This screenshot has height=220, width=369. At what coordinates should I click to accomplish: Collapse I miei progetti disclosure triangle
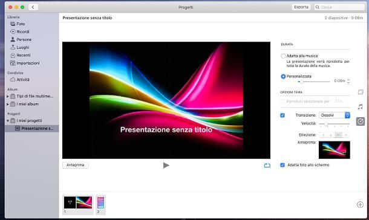point(8,121)
